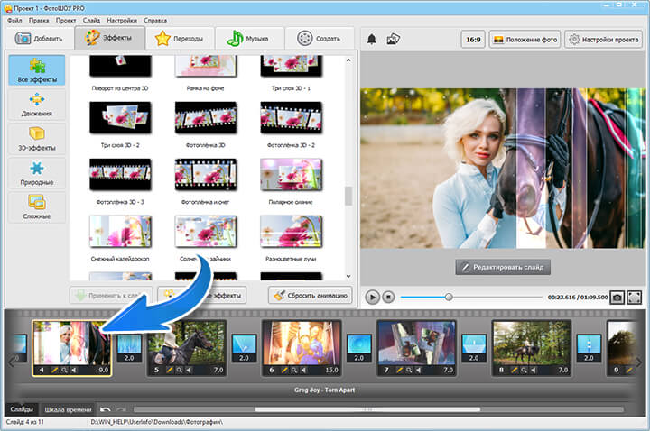The height and width of the screenshot is (431, 650).
Task: Play the slideshow preview
Action: 372,297
